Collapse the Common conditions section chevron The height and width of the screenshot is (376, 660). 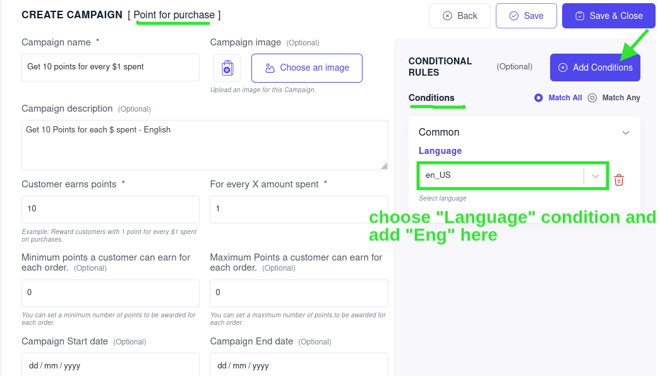tap(626, 132)
